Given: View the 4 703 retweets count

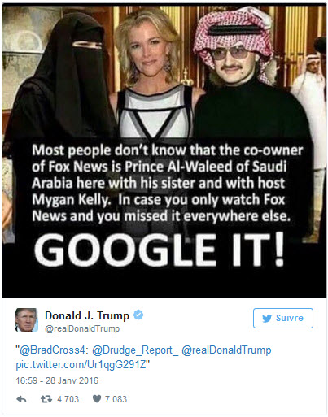Looking at the screenshot, I should (68, 399).
